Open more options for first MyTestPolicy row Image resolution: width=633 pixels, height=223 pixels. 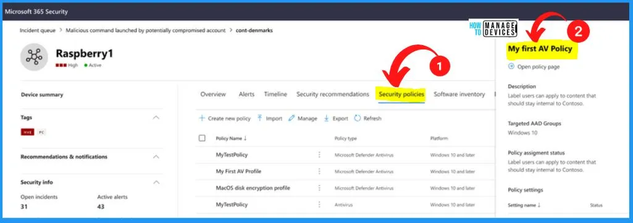pos(319,154)
